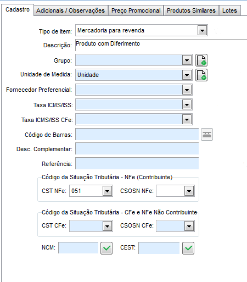
Task: Expand the CSOSN NFe dropdown
Action: pos(189,191)
